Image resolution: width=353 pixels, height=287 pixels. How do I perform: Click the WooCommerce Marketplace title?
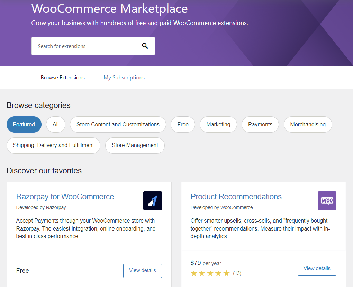click(109, 9)
